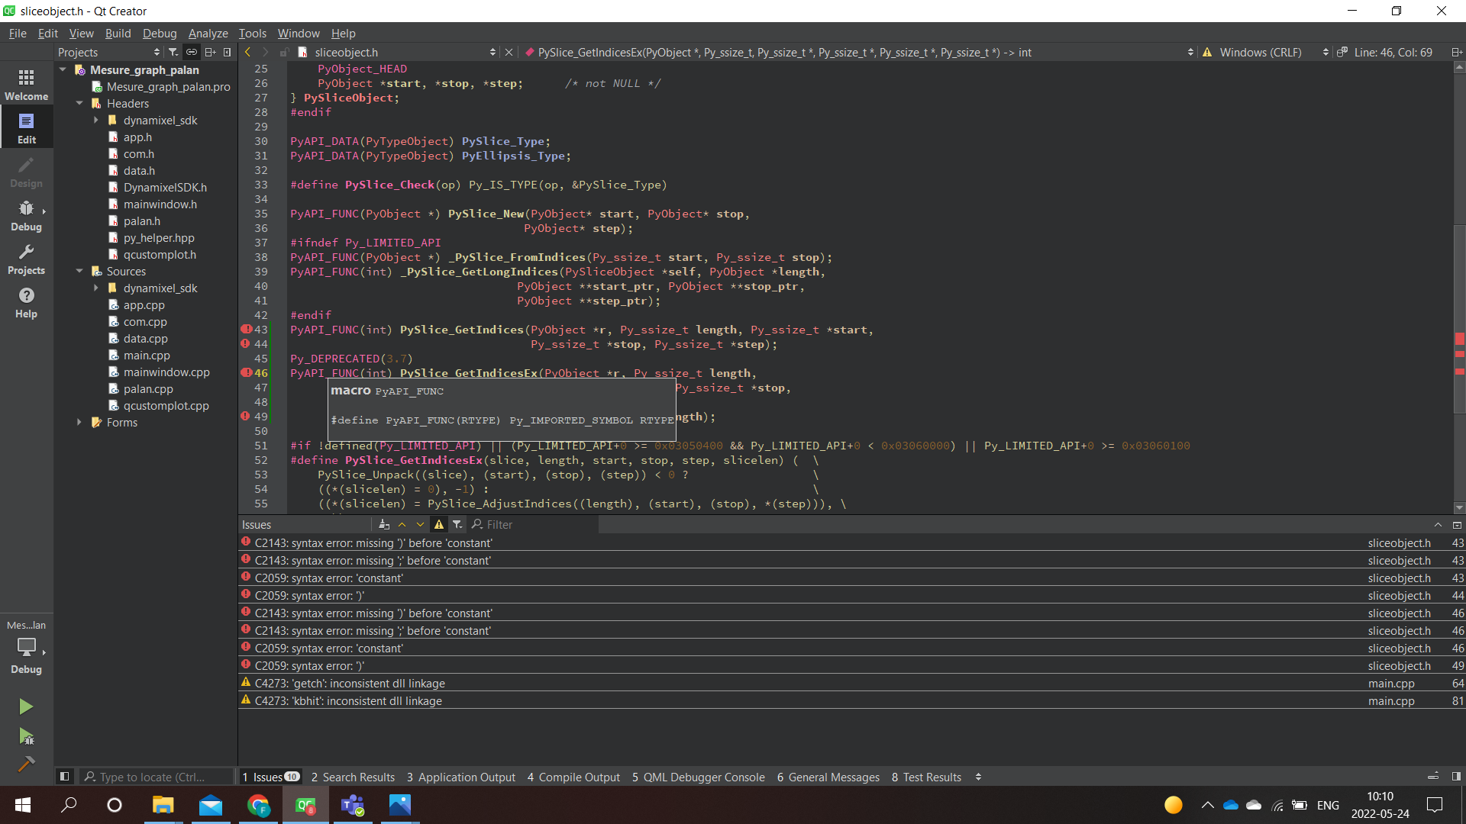
Task: Switch to Edit mode
Action: [x=26, y=127]
